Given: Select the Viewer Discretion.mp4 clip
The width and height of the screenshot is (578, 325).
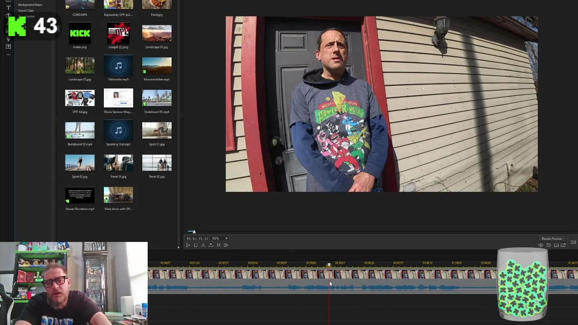Looking at the screenshot, I should (80, 195).
